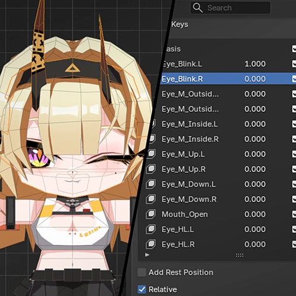Viewport: 296px width, 296px height.
Task: Toggle the Mouth_Open mute checkbox
Action: tap(294, 214)
